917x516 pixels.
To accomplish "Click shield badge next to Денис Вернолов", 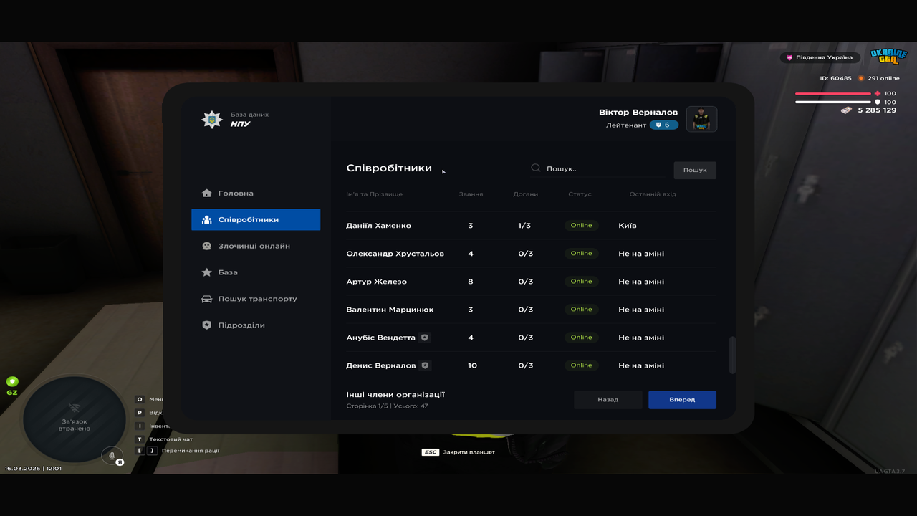I will point(425,365).
